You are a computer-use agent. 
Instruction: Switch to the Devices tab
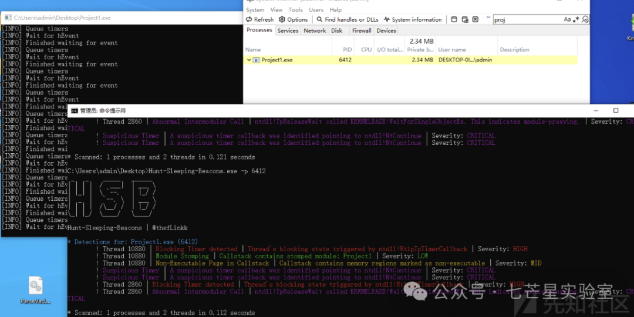click(x=386, y=31)
